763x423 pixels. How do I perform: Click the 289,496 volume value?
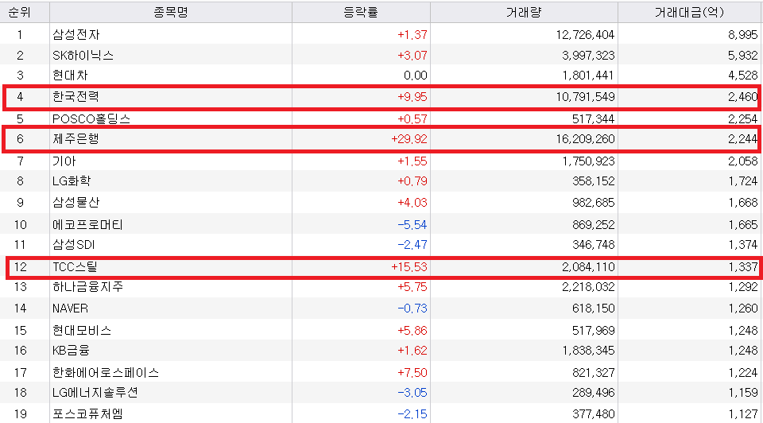tap(594, 393)
